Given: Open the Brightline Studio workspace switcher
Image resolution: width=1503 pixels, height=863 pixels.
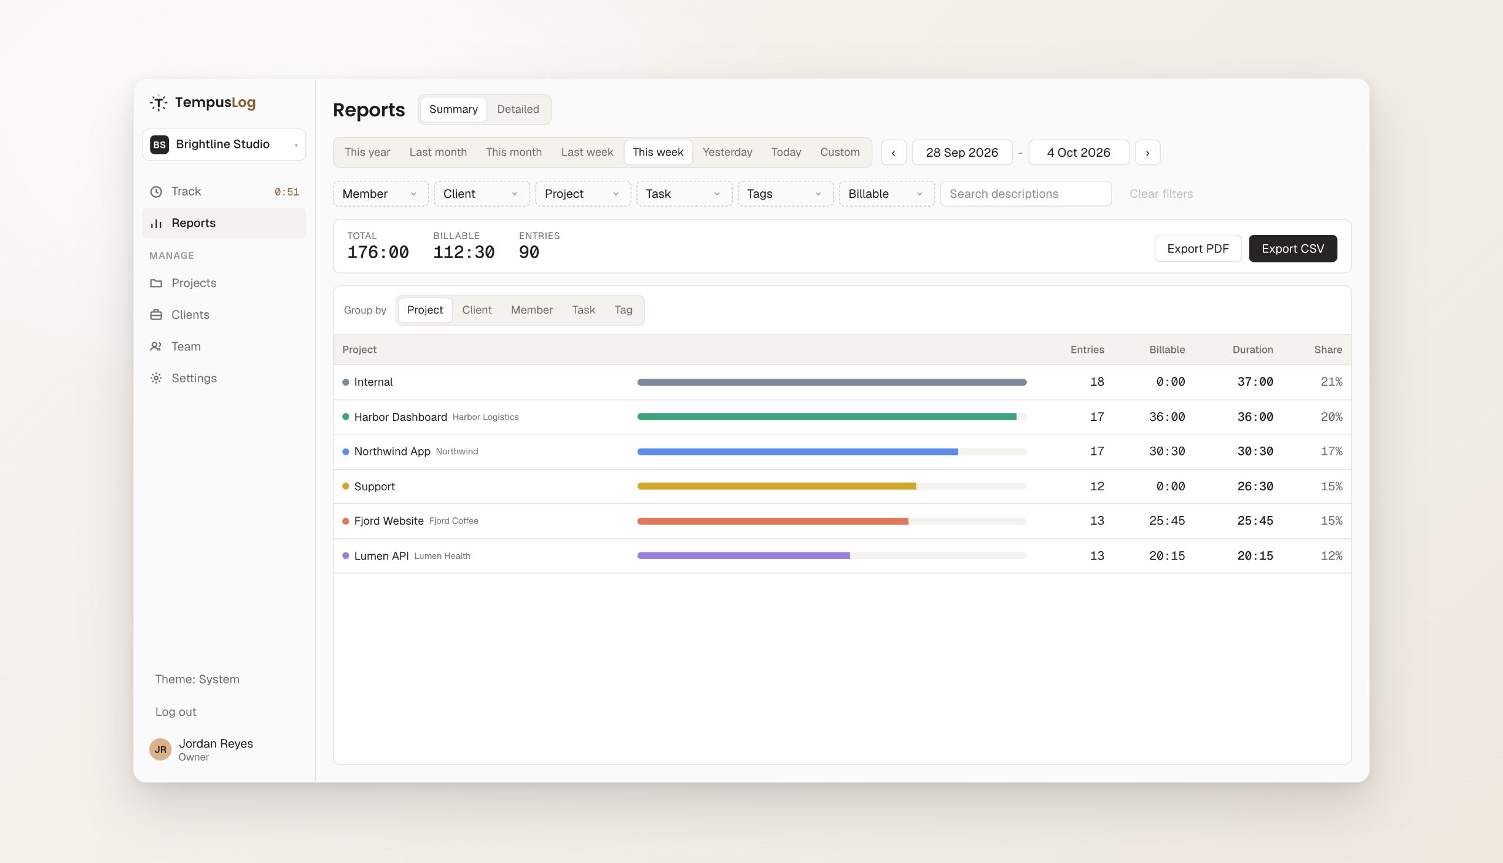Looking at the screenshot, I should [x=224, y=144].
